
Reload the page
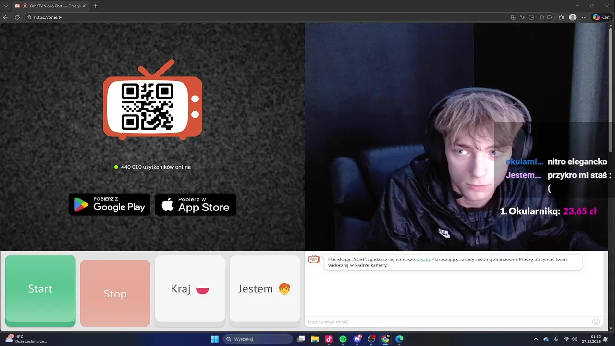tap(17, 17)
